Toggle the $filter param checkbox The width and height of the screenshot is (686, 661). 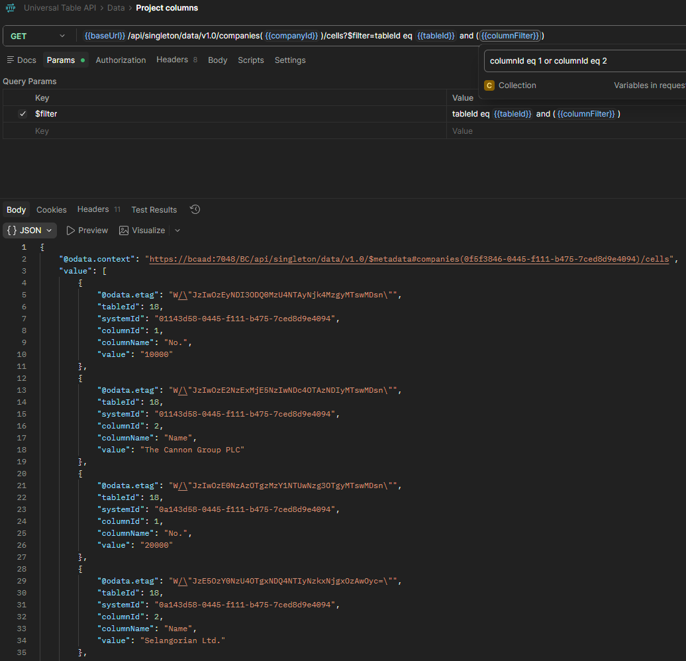23,114
